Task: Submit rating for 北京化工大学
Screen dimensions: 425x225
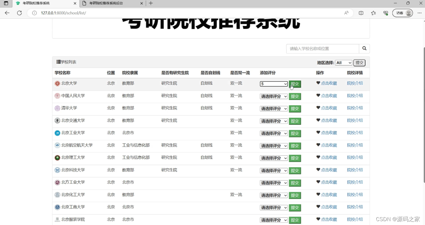Action: (295, 195)
